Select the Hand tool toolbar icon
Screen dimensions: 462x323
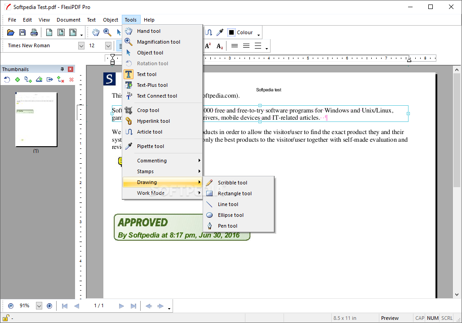95,32
